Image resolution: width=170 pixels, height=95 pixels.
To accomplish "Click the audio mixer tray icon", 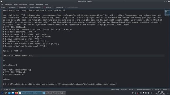I will (151, 93).
